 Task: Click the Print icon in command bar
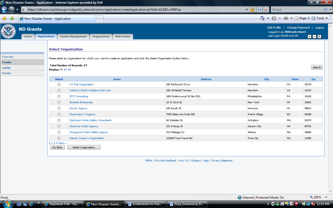[286, 18]
